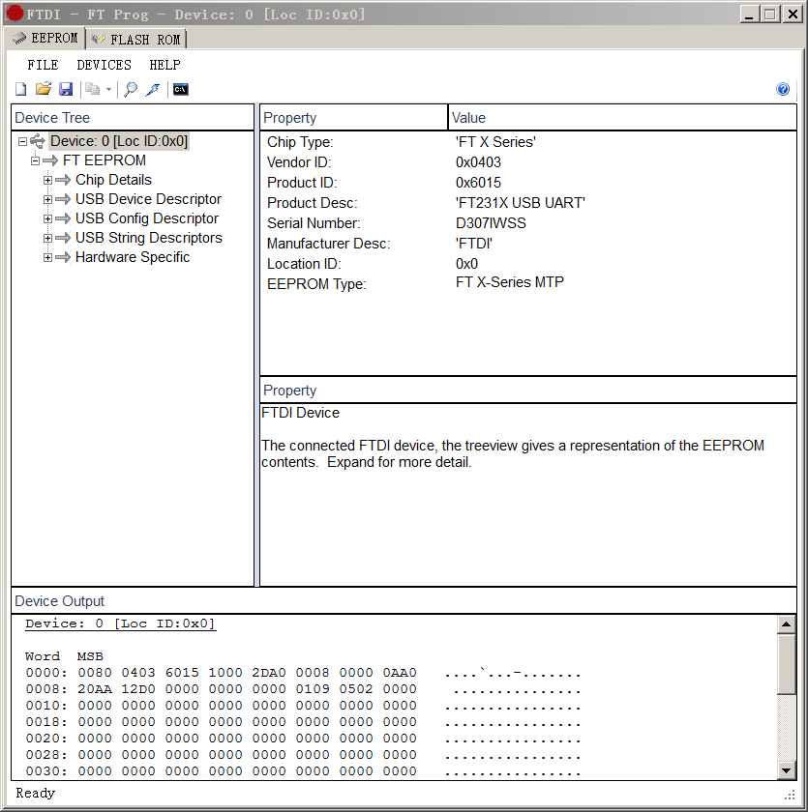Click the red FTDI application icon in title bar

(x=14, y=14)
